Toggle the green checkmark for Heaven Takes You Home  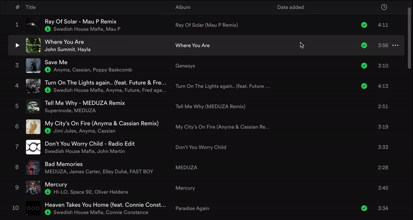click(x=364, y=208)
